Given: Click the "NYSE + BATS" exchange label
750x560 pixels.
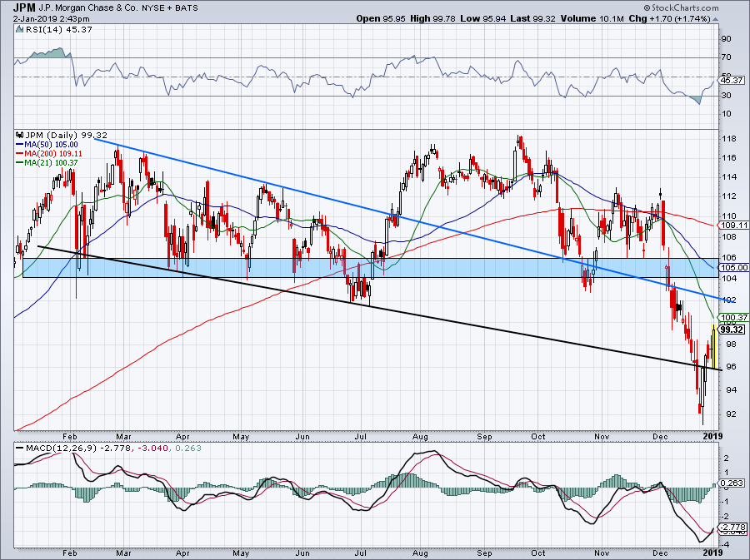Looking at the screenshot, I should (170, 8).
